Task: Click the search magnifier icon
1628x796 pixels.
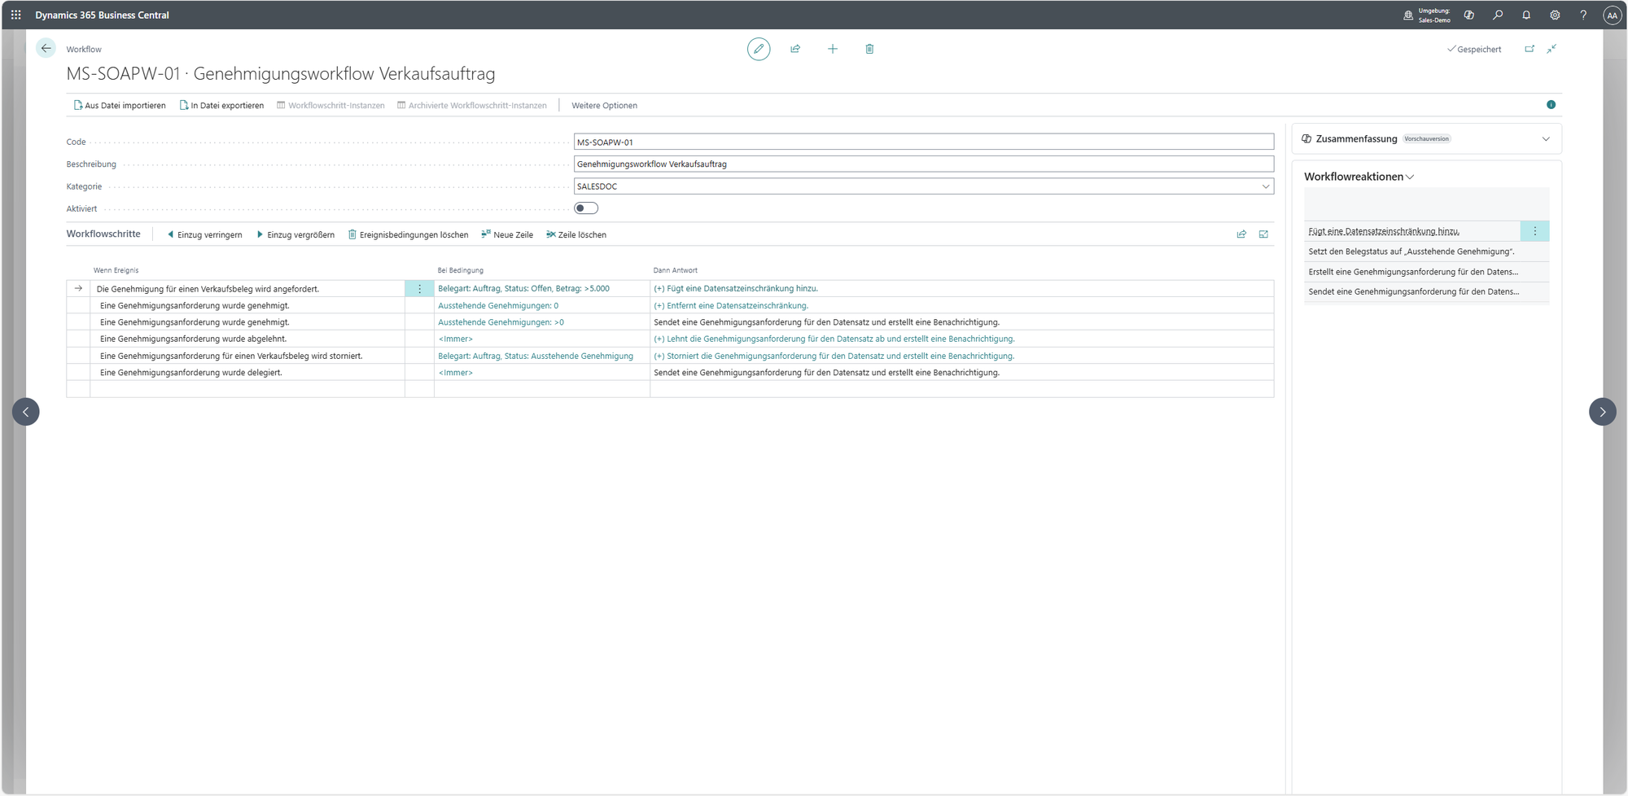Action: [x=1498, y=15]
